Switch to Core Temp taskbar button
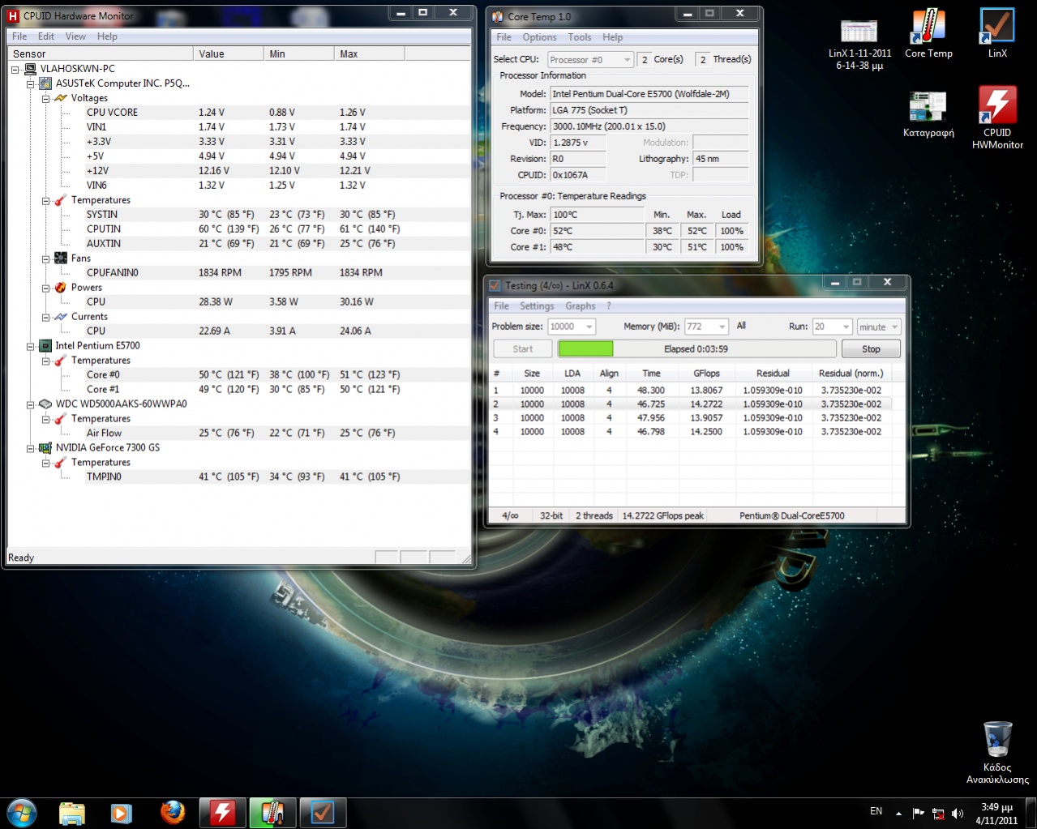Screen dimensions: 1037x829 (272, 813)
